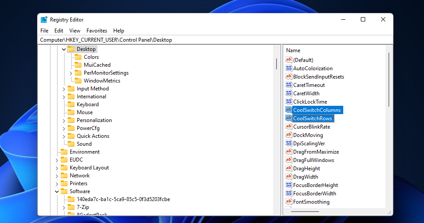Click the tree pane vertical scrollbar thumb
Image resolution: width=424 pixels, height=223 pixels.
click(x=277, y=64)
